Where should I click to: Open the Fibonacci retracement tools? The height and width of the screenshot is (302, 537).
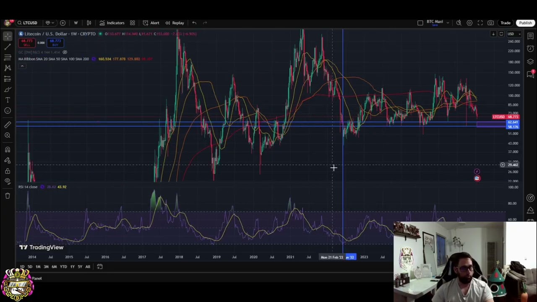(8, 57)
